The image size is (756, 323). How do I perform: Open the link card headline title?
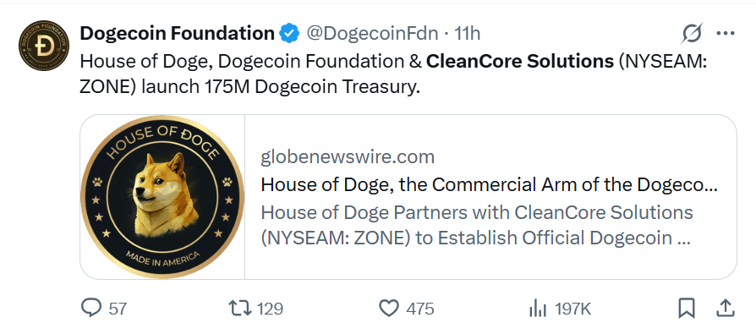[489, 184]
